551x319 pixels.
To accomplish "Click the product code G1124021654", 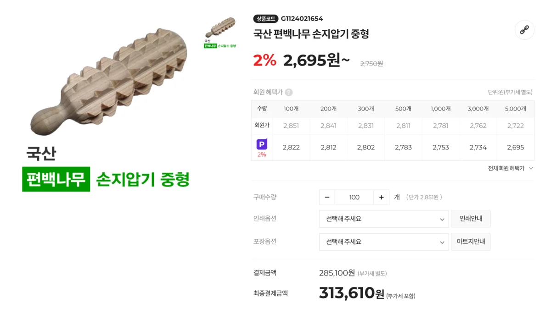I will [x=302, y=19].
